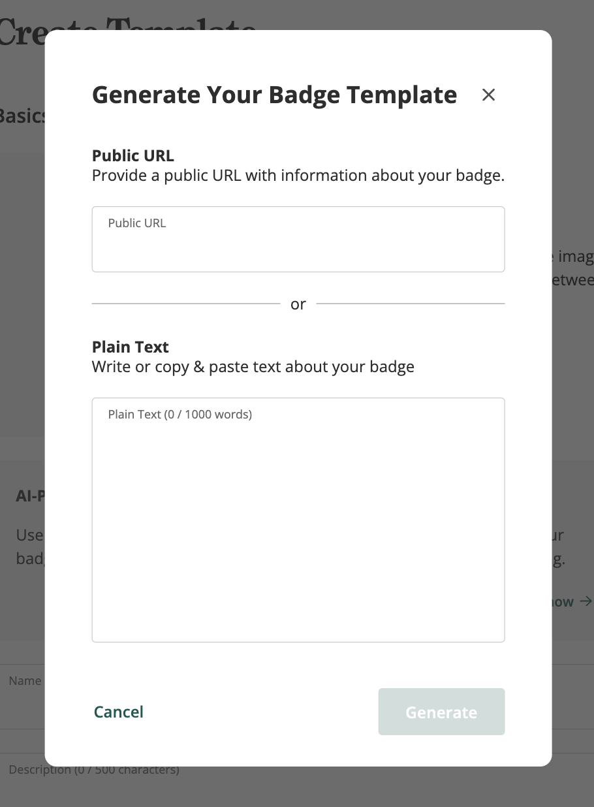Viewport: 594px width, 807px height.
Task: Click the arrow icon behind the dialog
Action: coord(586,601)
